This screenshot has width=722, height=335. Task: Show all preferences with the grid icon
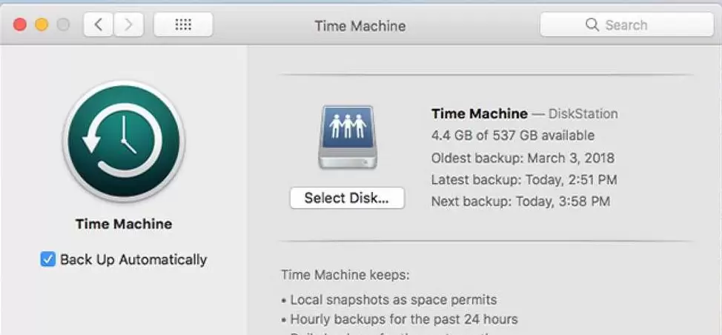coord(183,24)
